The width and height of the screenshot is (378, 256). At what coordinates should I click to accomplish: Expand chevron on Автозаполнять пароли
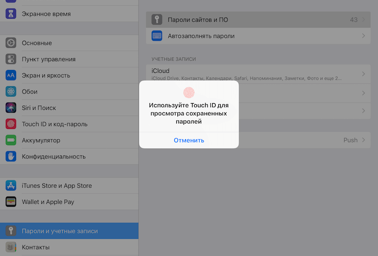pos(363,36)
